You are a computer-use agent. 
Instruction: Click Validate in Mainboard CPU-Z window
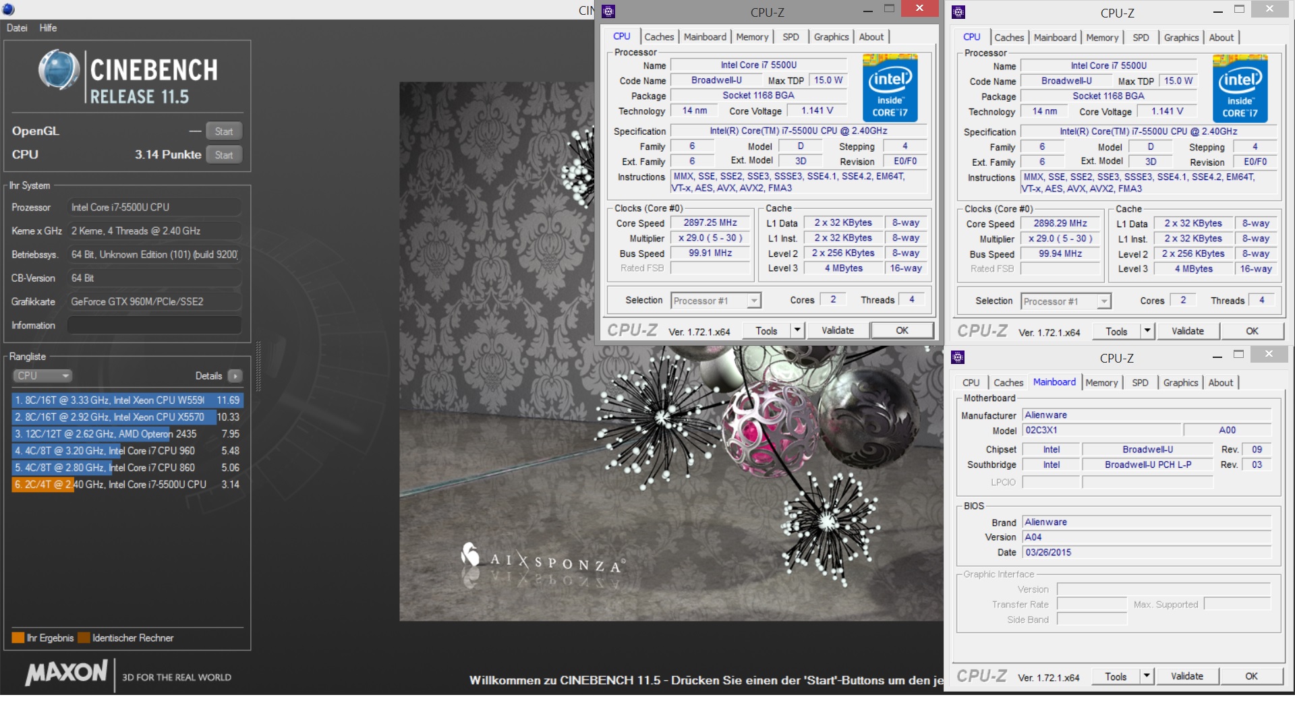point(1187,676)
